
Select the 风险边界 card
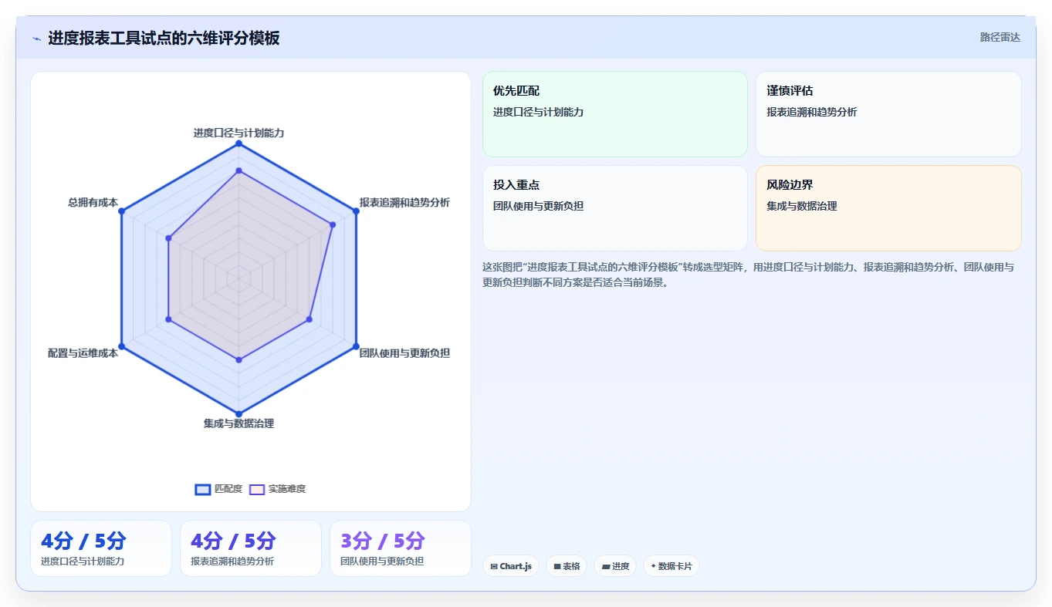888,208
